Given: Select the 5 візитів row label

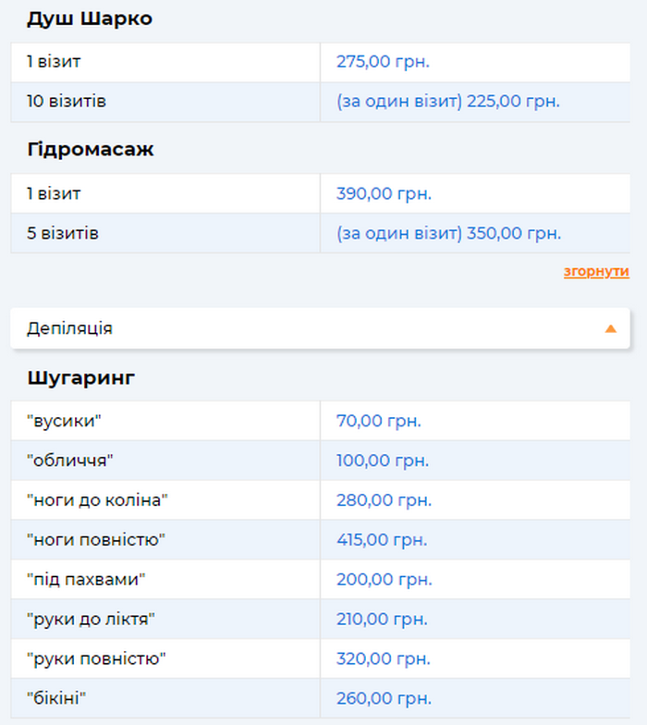Looking at the screenshot, I should (x=63, y=234).
